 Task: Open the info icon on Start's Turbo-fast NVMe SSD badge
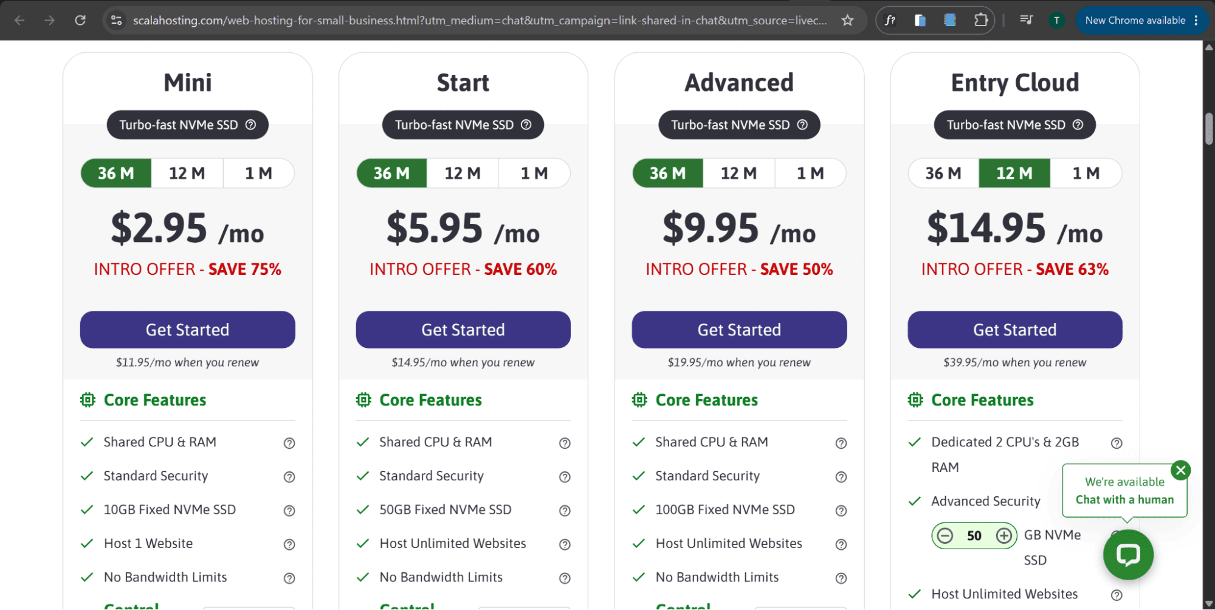(x=526, y=125)
